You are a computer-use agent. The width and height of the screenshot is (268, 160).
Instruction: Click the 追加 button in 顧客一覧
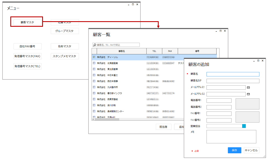pyautogui.click(x=179, y=127)
